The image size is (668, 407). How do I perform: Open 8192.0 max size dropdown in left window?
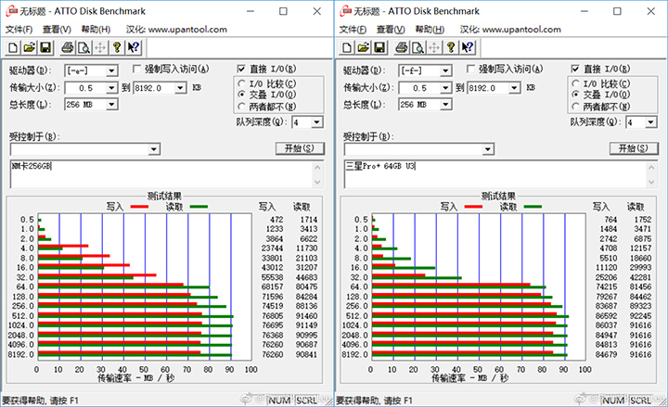[x=181, y=88]
